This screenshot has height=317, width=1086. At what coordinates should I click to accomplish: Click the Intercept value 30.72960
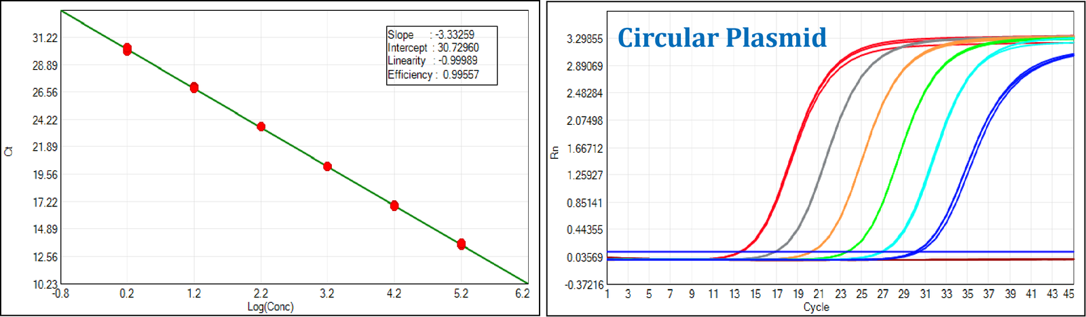click(458, 48)
